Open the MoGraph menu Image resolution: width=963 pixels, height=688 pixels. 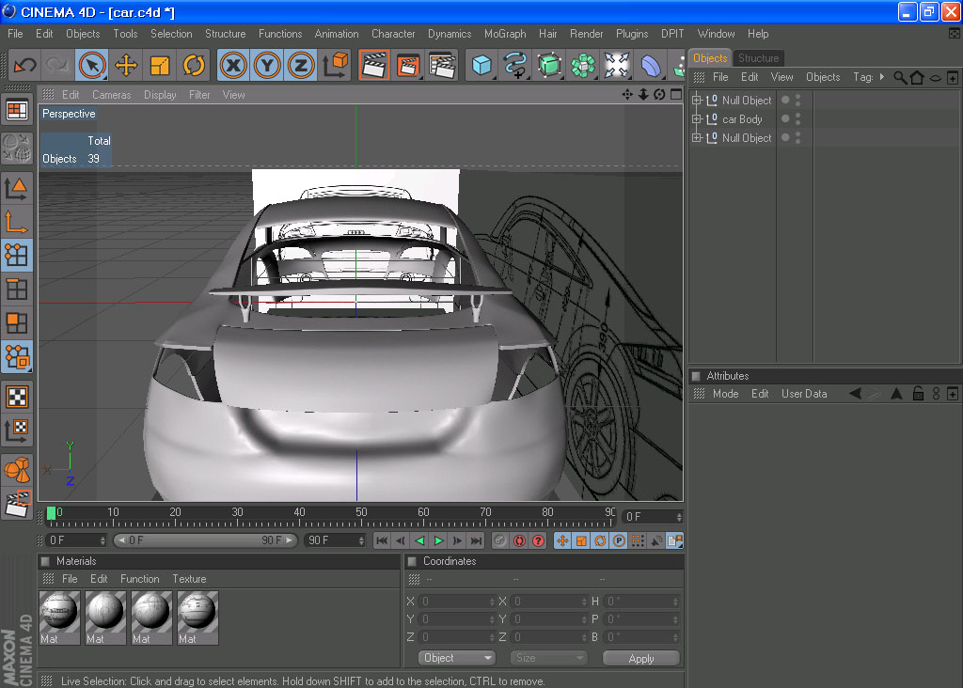[505, 34]
